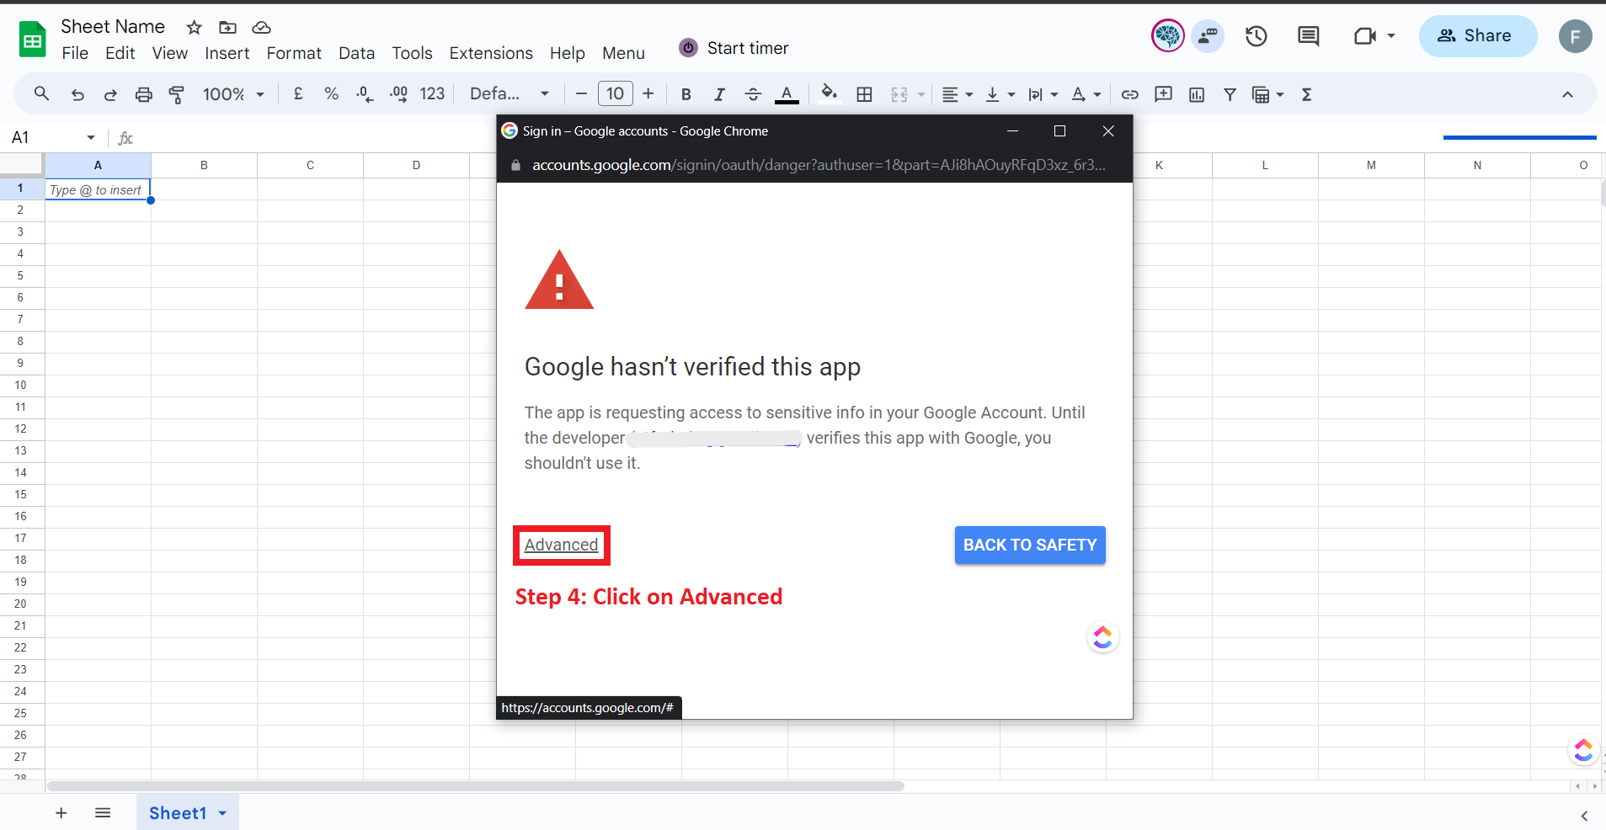1606x830 pixels.
Task: Activate the paint format tool
Action: 177,94
